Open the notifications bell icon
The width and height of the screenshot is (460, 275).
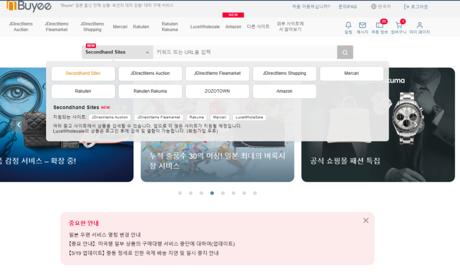tap(348, 25)
